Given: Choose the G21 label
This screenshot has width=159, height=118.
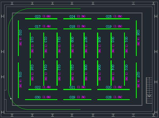Looking at the screenshot, I should coord(72,87).
